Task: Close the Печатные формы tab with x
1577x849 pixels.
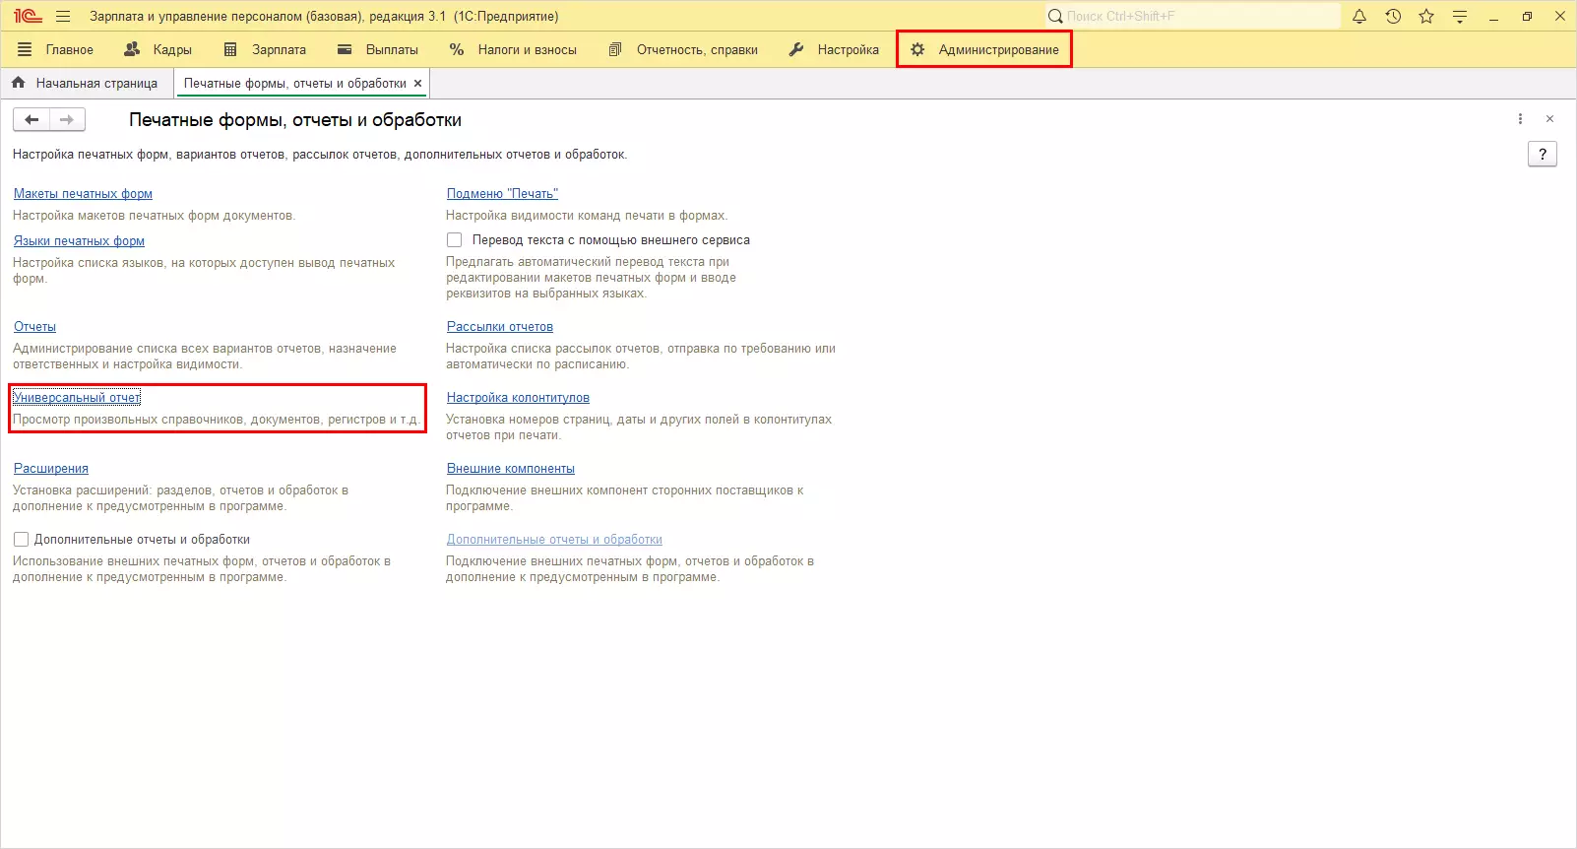Action: click(x=418, y=84)
